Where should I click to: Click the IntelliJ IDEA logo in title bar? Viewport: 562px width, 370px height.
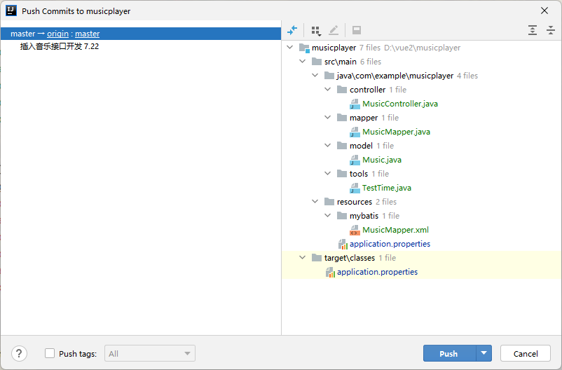click(x=11, y=11)
